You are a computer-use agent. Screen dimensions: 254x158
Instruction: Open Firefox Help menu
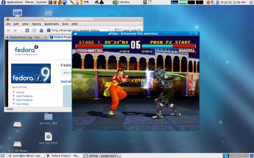(75, 24)
